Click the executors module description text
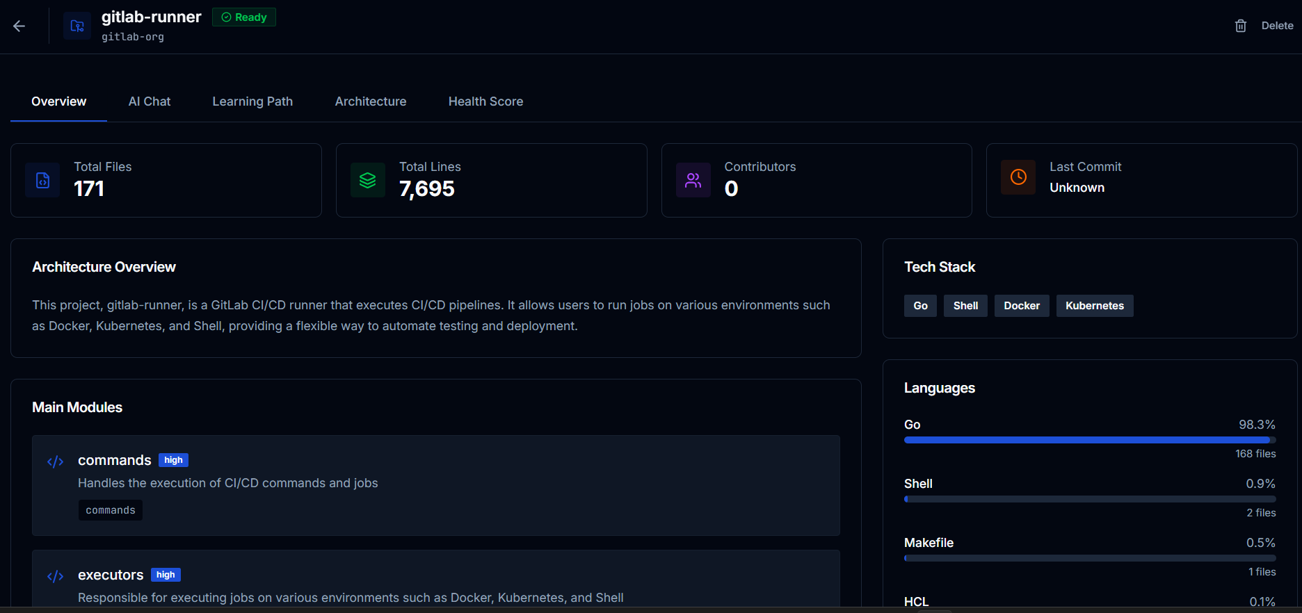The image size is (1302, 613). pos(351,598)
